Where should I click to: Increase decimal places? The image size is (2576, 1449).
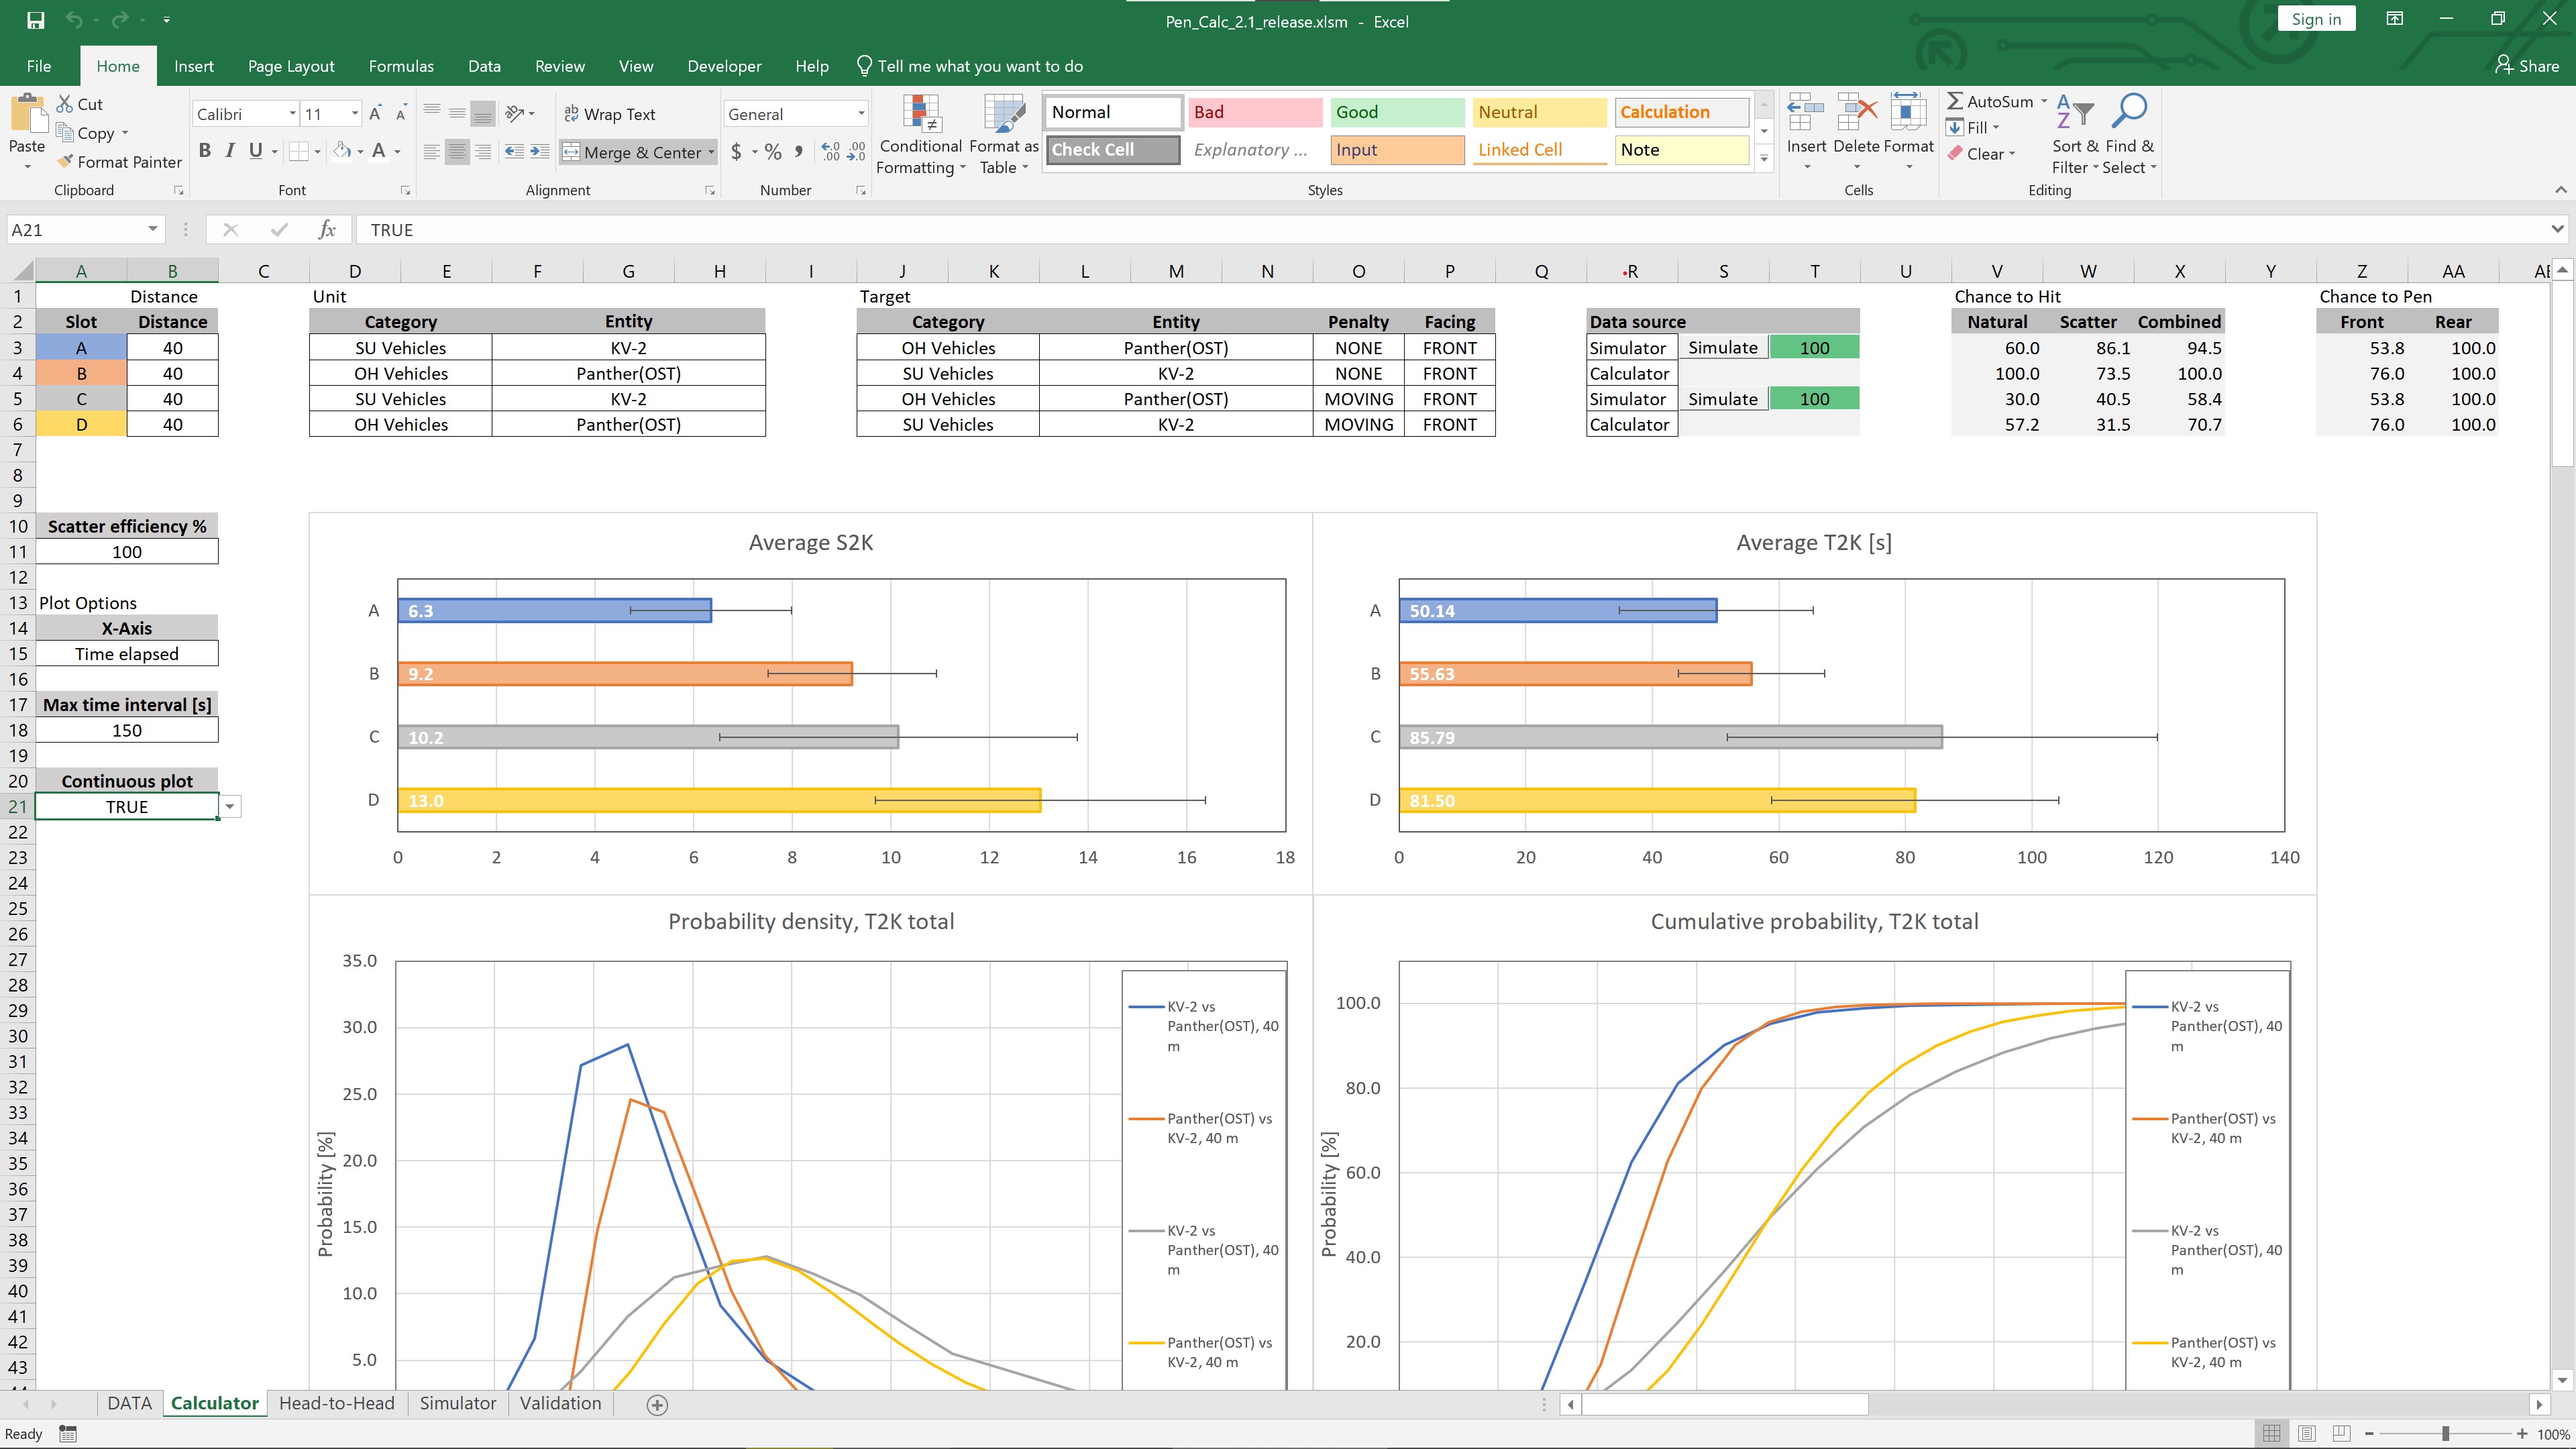click(830, 152)
